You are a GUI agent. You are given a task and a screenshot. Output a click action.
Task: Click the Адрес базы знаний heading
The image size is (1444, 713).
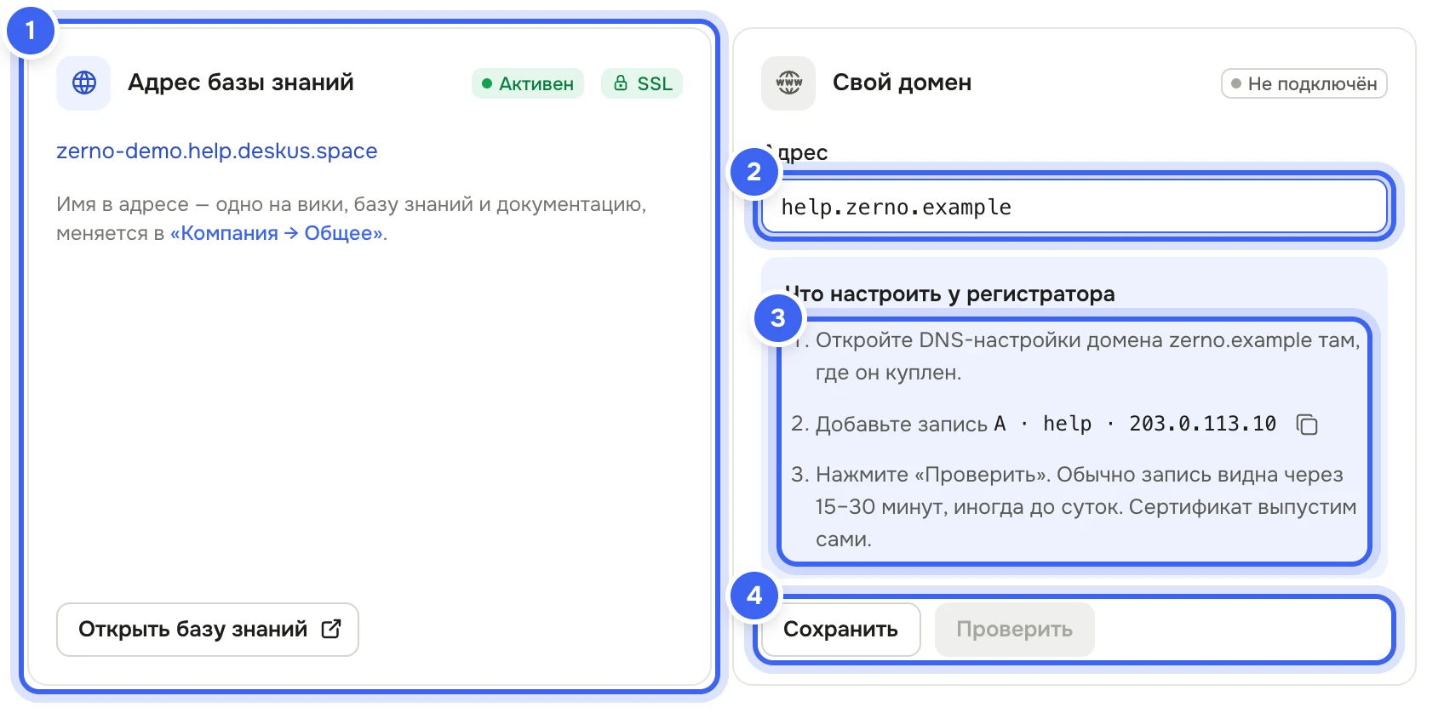[x=241, y=83]
